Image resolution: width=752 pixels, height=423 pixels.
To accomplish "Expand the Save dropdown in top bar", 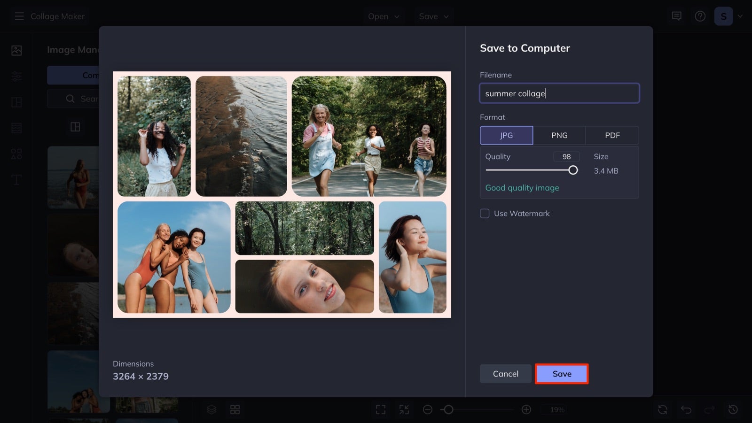I will [434, 16].
